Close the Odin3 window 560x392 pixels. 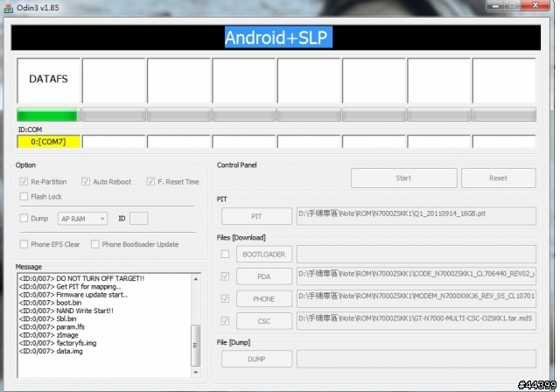pyautogui.click(x=535, y=5)
